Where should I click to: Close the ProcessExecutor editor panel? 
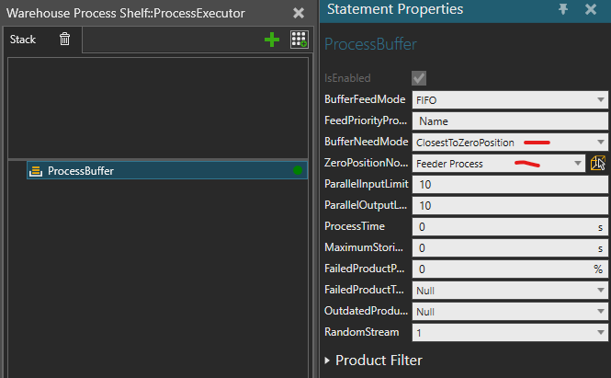point(299,13)
